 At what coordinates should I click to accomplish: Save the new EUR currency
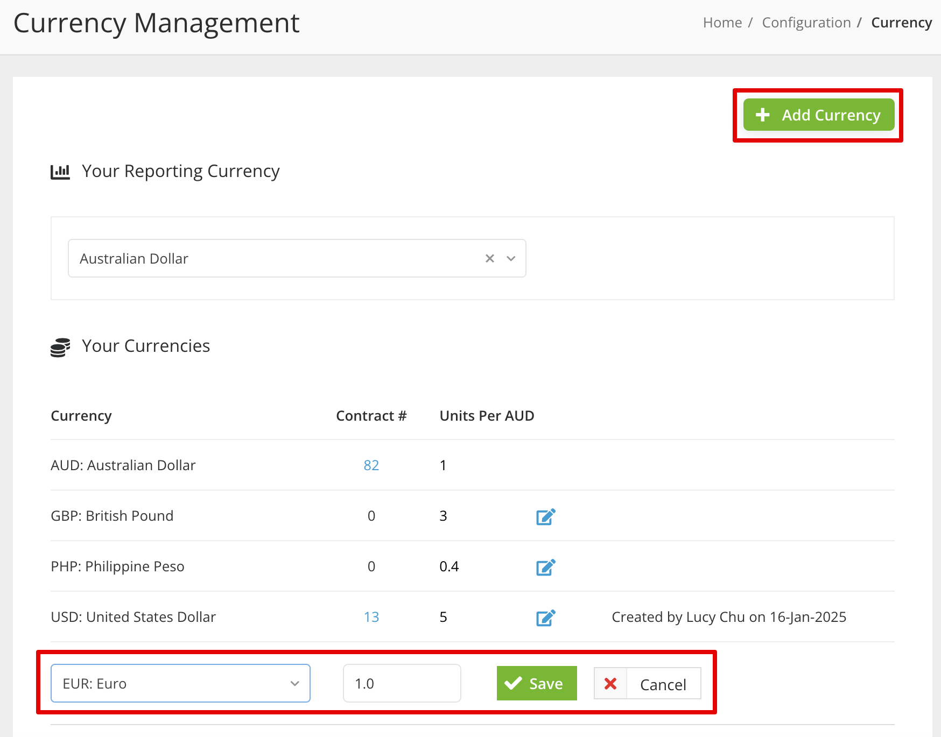(x=537, y=683)
